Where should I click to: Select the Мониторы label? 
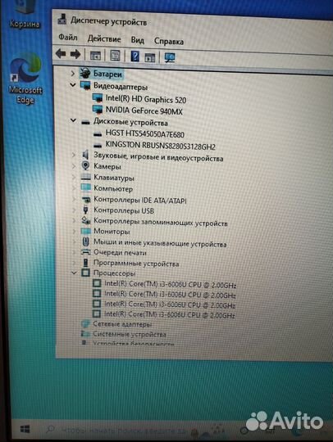(x=112, y=232)
